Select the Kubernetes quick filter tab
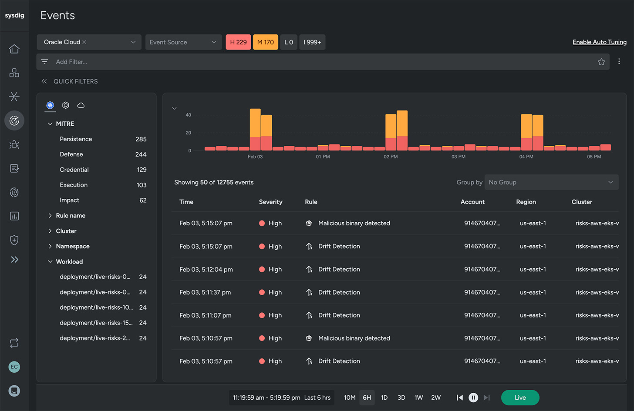634x411 pixels. 50,105
